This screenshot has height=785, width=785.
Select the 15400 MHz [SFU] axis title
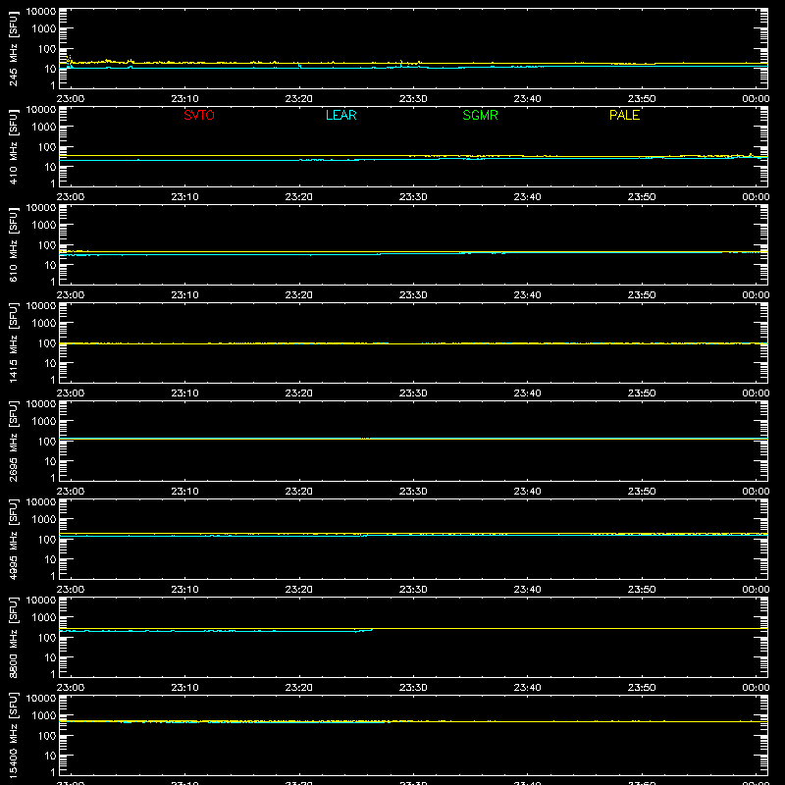[14, 735]
